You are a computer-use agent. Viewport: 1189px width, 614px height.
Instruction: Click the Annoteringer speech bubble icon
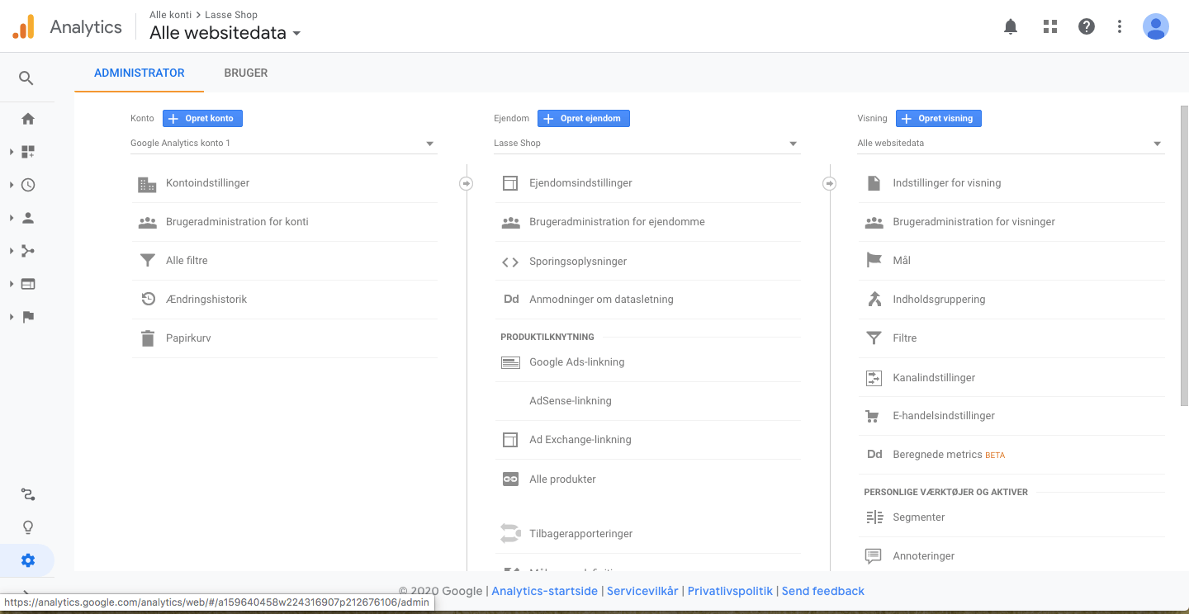pos(873,556)
